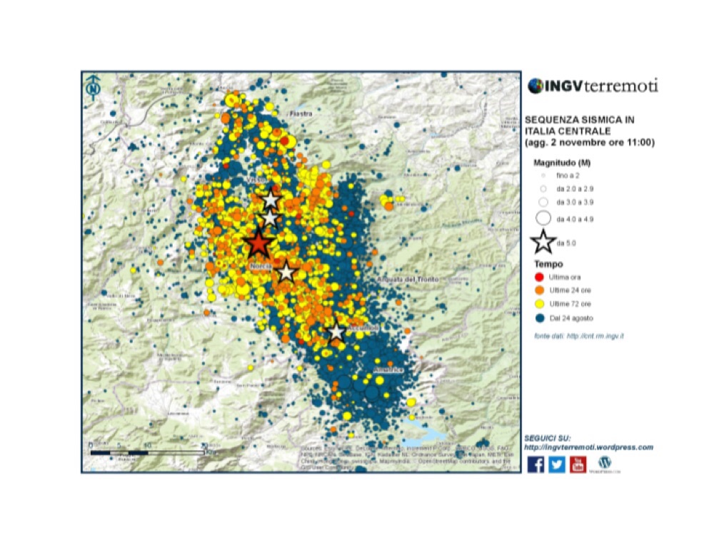
Task: Click the white star near Accumoli
Action: 336,332
